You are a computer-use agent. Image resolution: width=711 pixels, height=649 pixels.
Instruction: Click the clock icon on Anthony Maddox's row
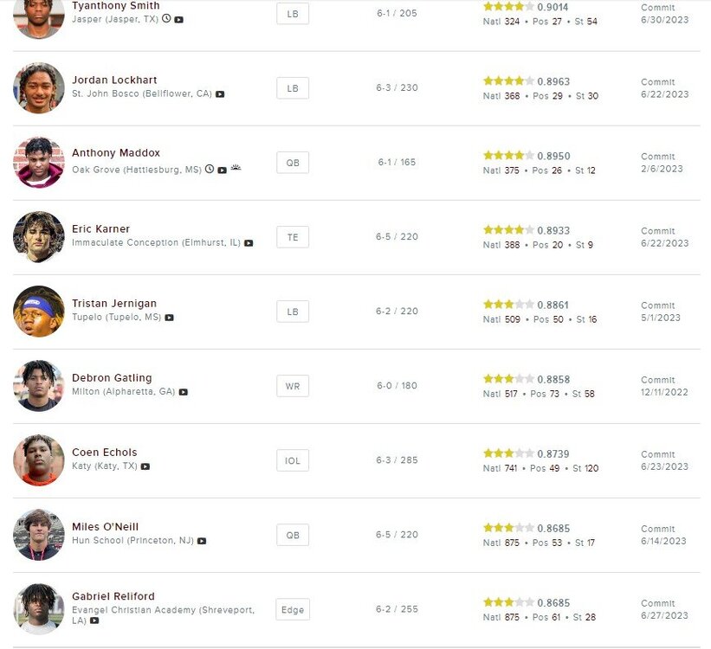coord(210,170)
